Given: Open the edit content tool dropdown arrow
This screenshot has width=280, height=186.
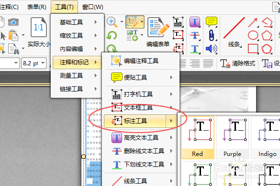Looking at the screenshot, I should (142, 22).
